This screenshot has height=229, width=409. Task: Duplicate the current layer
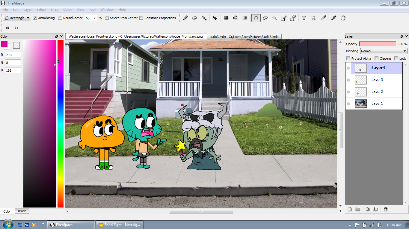[x=368, y=209]
